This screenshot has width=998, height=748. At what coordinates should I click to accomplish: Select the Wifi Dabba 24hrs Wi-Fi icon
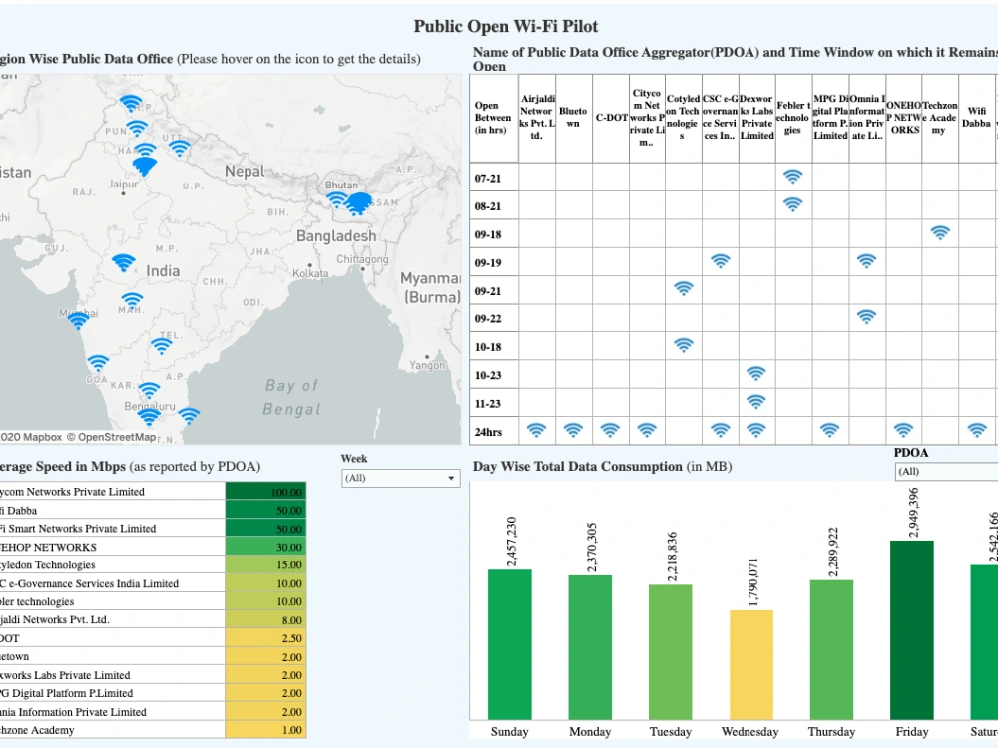tap(977, 430)
